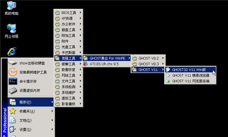Click the 设置虚拟内存 label text
The height and width of the screenshot is (137, 228).
(x=30, y=90)
